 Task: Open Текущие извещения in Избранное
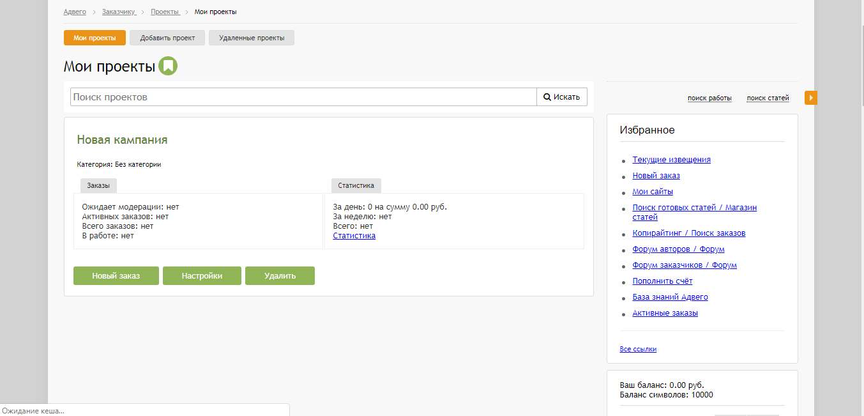tap(671, 160)
